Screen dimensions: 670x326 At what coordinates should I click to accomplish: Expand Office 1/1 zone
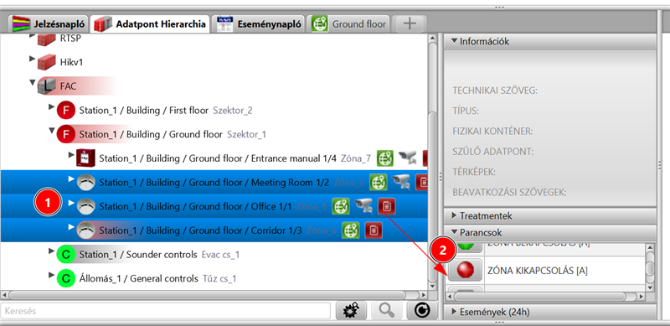point(71,202)
